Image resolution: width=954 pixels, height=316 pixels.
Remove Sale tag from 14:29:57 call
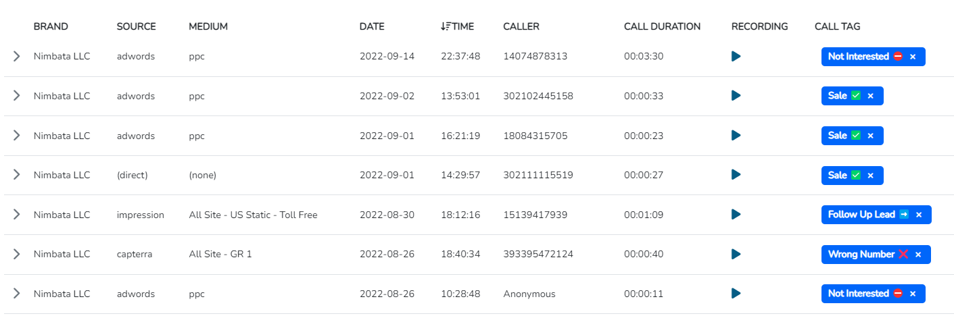870,176
